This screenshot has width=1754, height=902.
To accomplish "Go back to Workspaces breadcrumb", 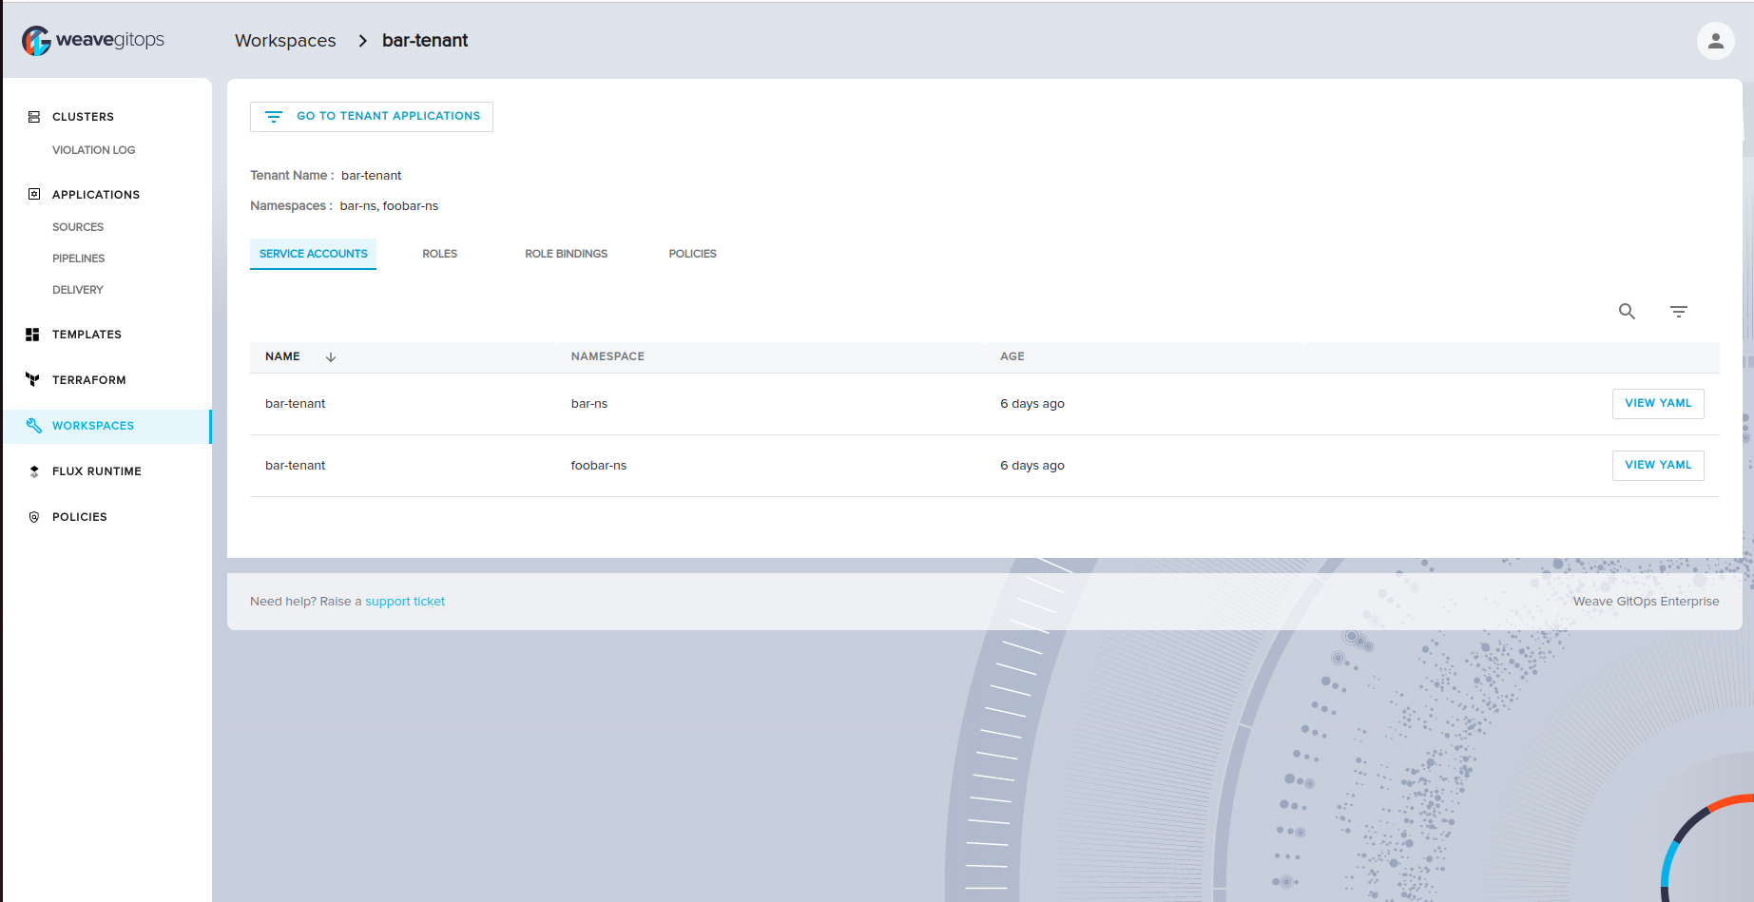I will click(x=285, y=41).
